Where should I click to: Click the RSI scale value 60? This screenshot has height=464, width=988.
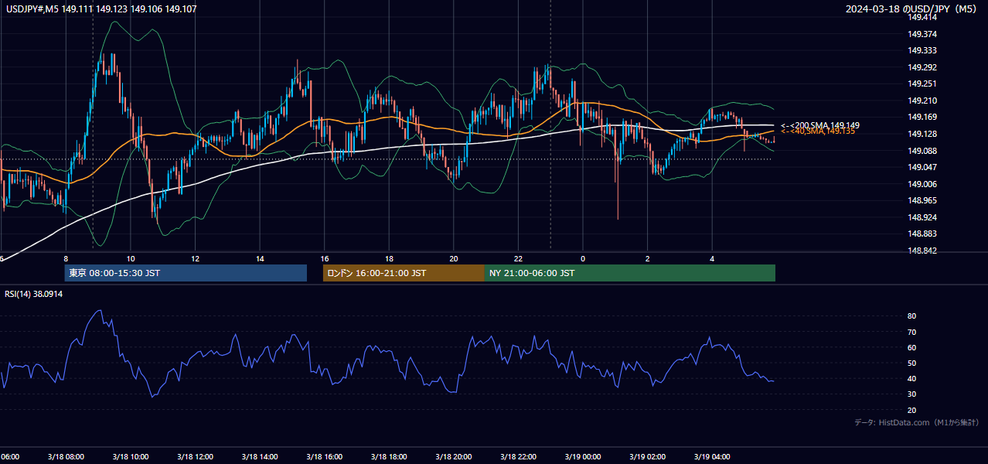912,348
